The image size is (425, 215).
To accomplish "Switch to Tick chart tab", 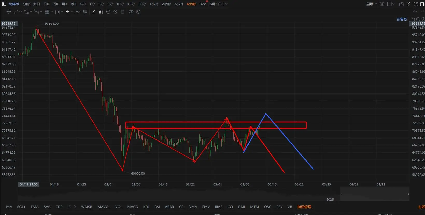I will (x=202, y=4).
